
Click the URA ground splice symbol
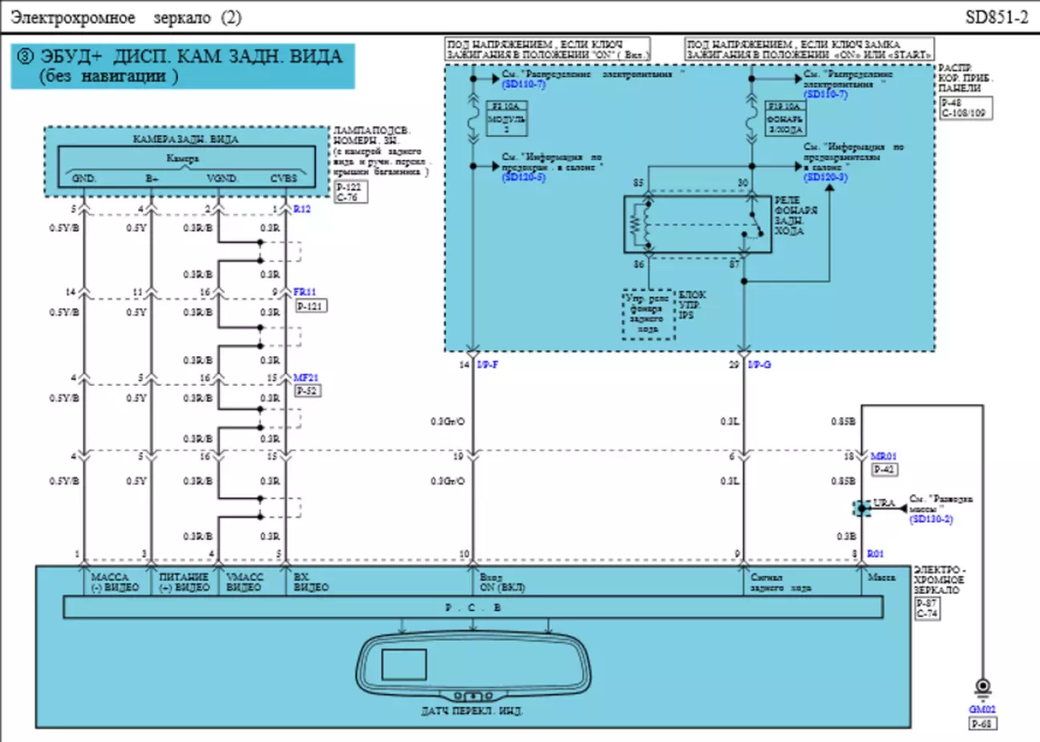(862, 508)
